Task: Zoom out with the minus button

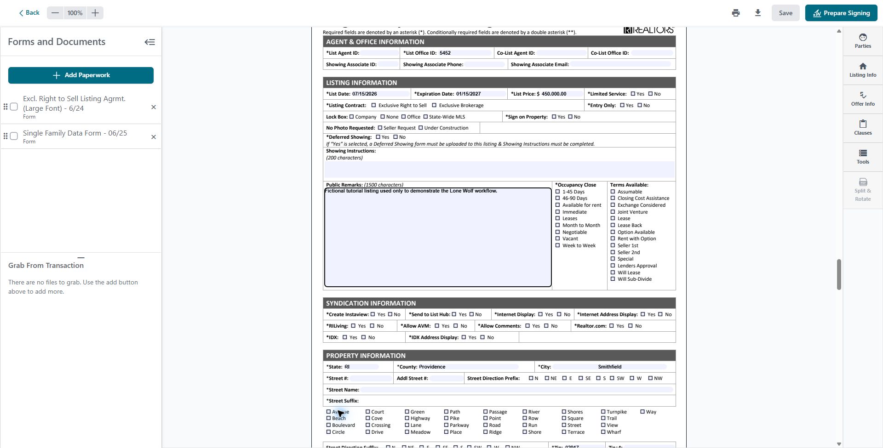Action: pyautogui.click(x=55, y=13)
